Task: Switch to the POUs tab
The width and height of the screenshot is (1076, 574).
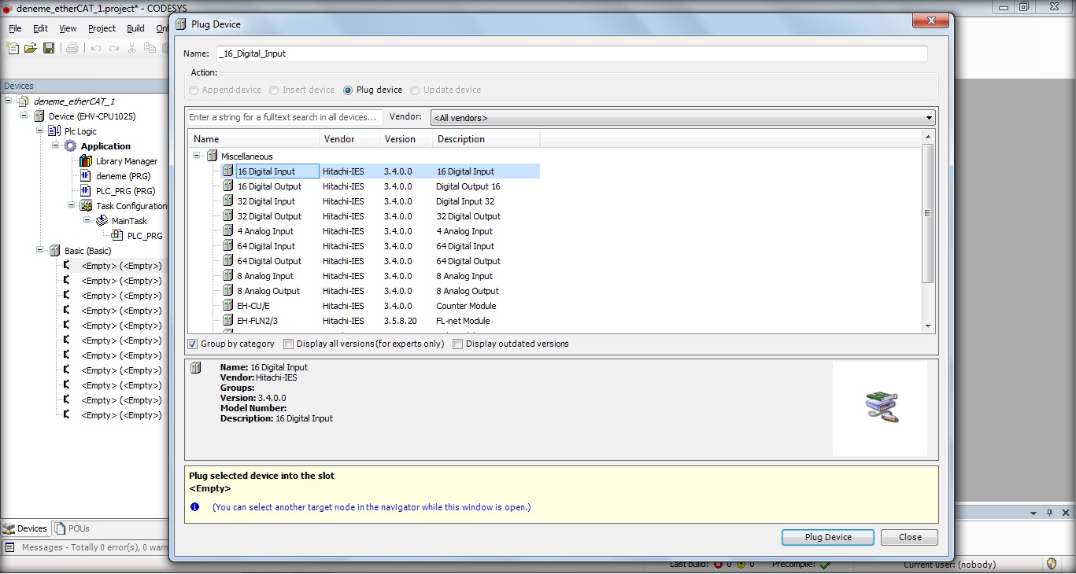Action: (x=72, y=528)
